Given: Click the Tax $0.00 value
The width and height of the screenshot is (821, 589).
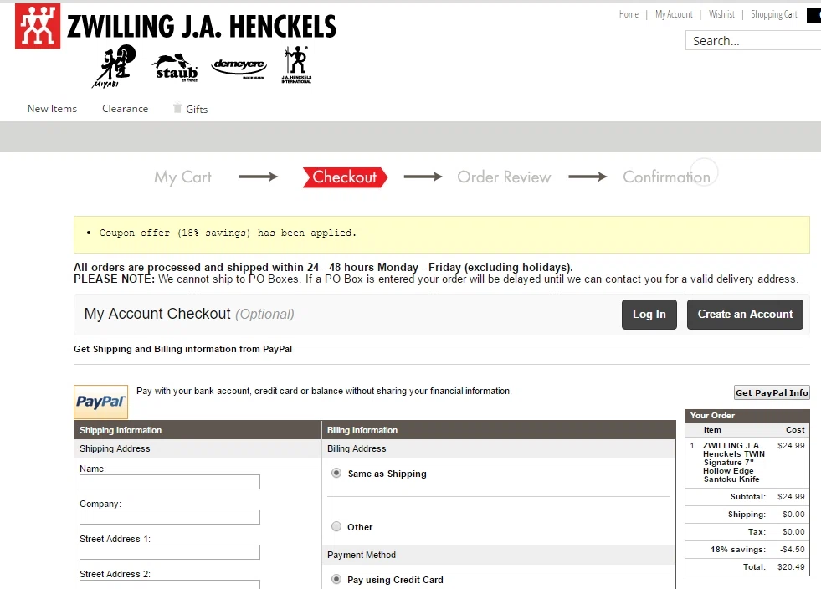Looking at the screenshot, I should click(793, 532).
